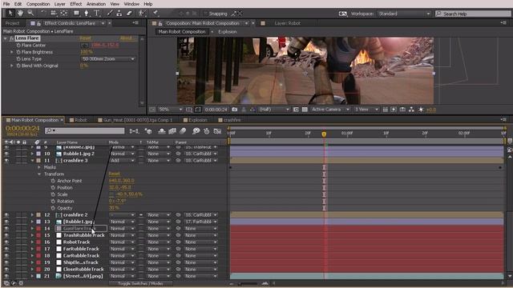Click the Brainstorm icon in timeline
The image size is (513, 288).
(x=196, y=131)
